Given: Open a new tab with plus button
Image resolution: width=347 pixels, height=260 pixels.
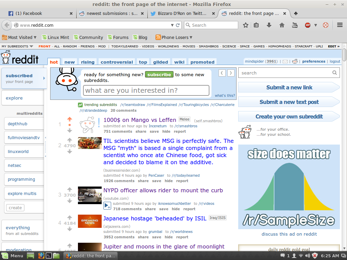Looking at the screenshot, I should [x=295, y=14].
